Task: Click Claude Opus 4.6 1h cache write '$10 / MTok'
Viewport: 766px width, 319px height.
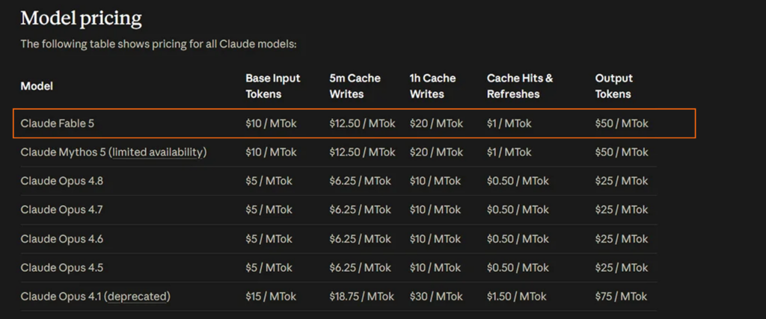Action: click(x=435, y=239)
